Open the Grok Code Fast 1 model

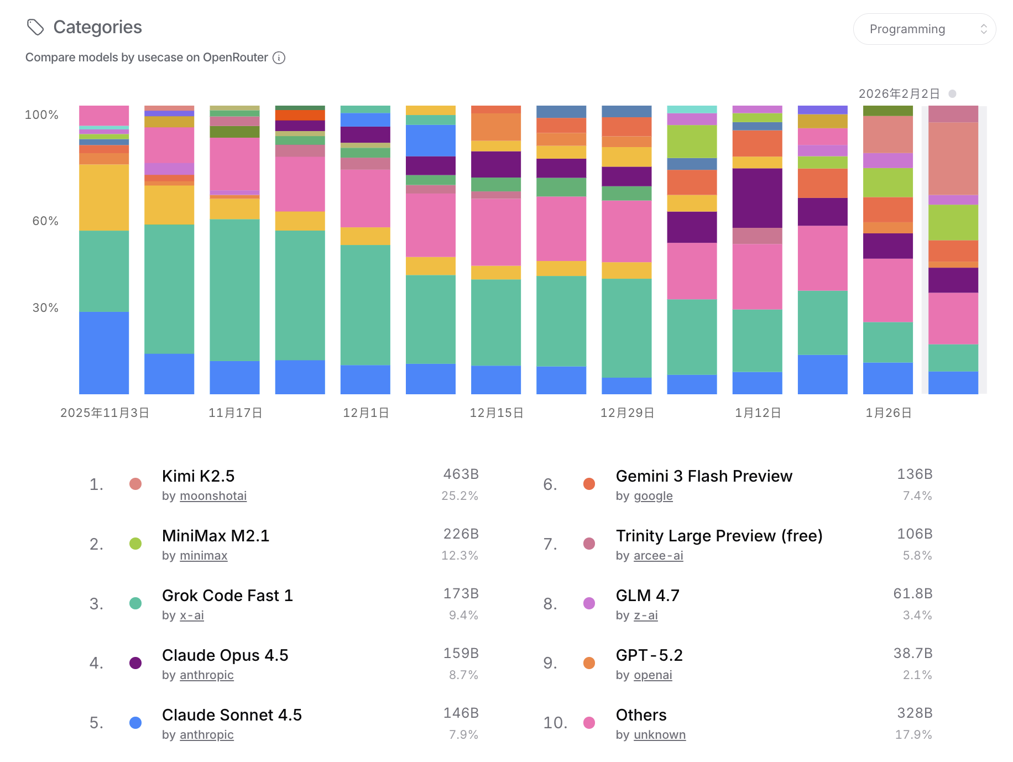pyautogui.click(x=227, y=596)
